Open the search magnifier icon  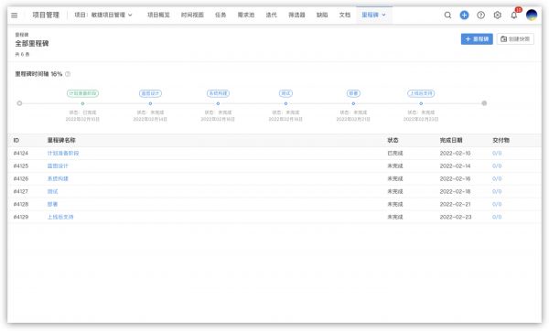click(447, 15)
